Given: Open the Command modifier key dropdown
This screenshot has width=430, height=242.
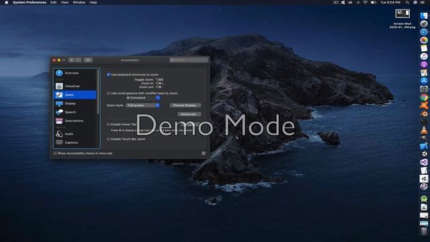Looking at the screenshot, I should pos(143,97).
